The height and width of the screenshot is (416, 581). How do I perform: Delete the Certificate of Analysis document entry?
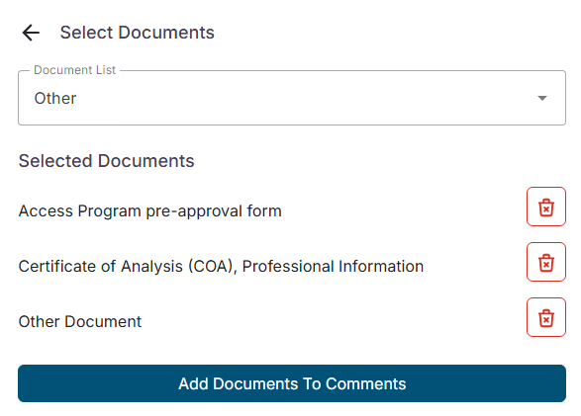[x=545, y=262]
